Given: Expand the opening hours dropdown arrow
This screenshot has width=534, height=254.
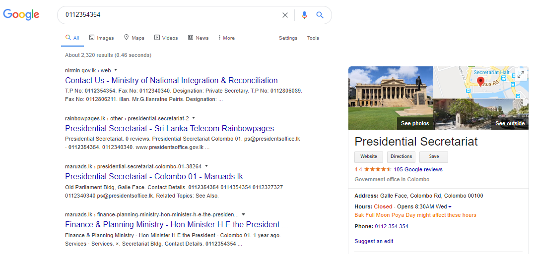Looking at the screenshot, I should click(450, 207).
